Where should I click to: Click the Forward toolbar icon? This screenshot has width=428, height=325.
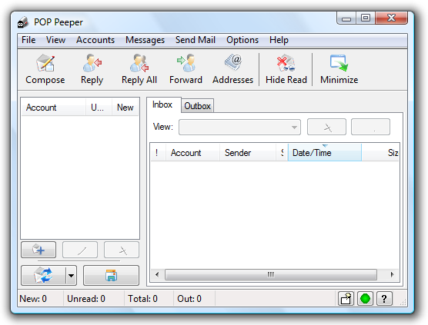click(186, 63)
